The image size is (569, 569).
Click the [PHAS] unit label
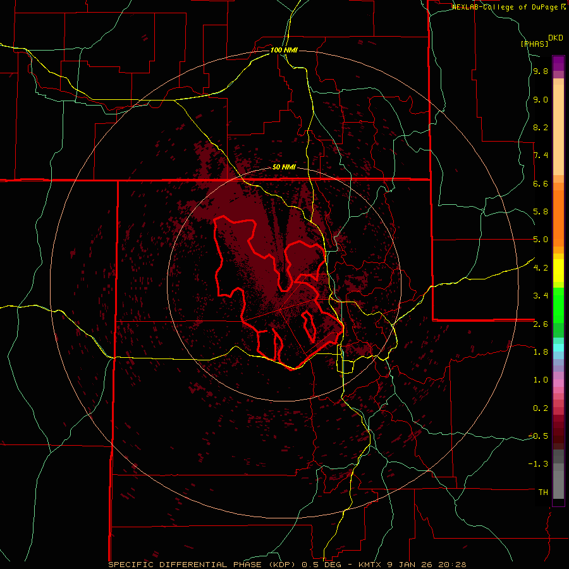pos(534,44)
